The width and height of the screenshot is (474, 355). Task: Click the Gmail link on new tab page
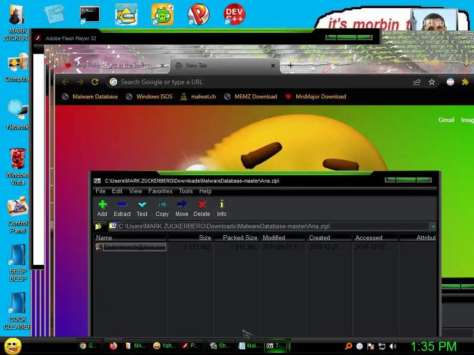coord(446,120)
